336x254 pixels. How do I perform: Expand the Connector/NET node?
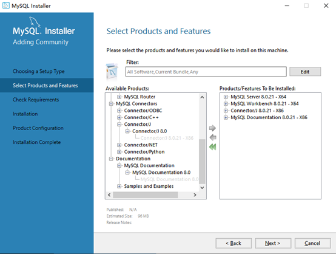click(119, 145)
